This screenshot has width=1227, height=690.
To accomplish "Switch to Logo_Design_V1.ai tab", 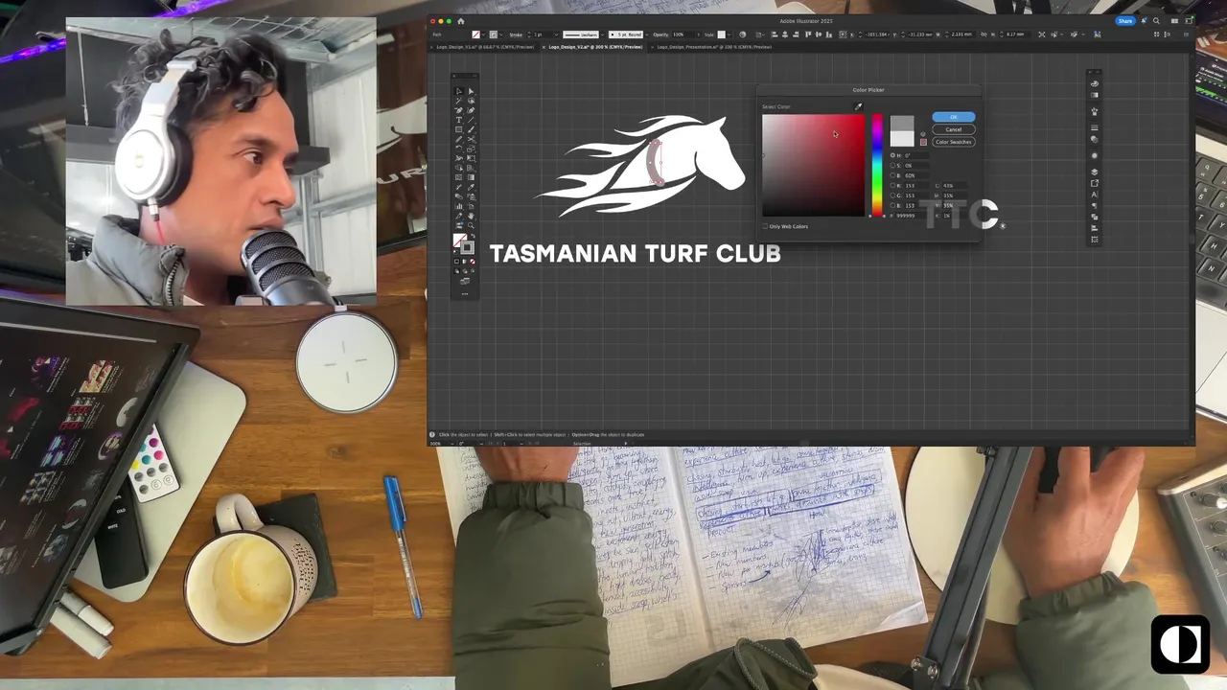I will tap(486, 47).
